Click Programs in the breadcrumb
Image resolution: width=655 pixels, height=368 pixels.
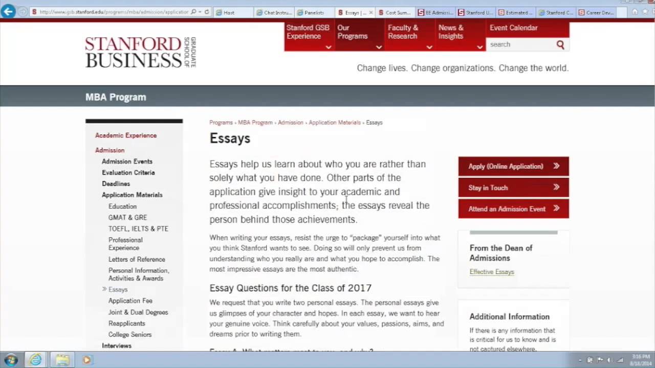tap(221, 123)
